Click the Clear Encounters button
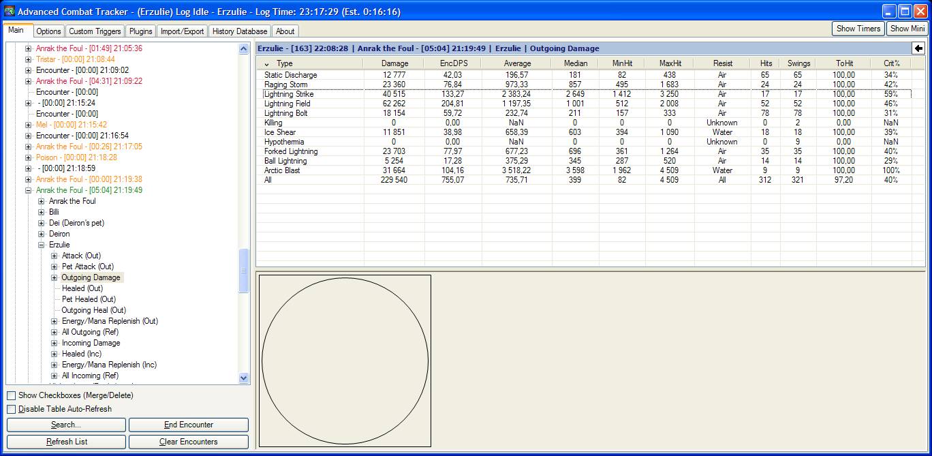 pyautogui.click(x=189, y=442)
